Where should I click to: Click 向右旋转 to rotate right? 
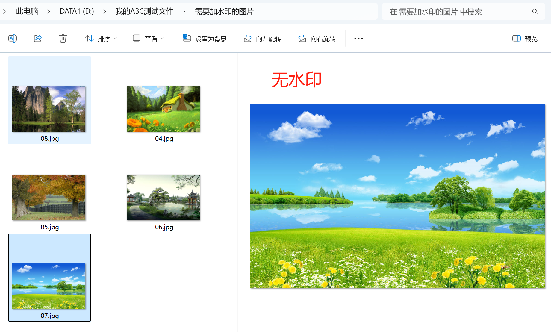317,39
